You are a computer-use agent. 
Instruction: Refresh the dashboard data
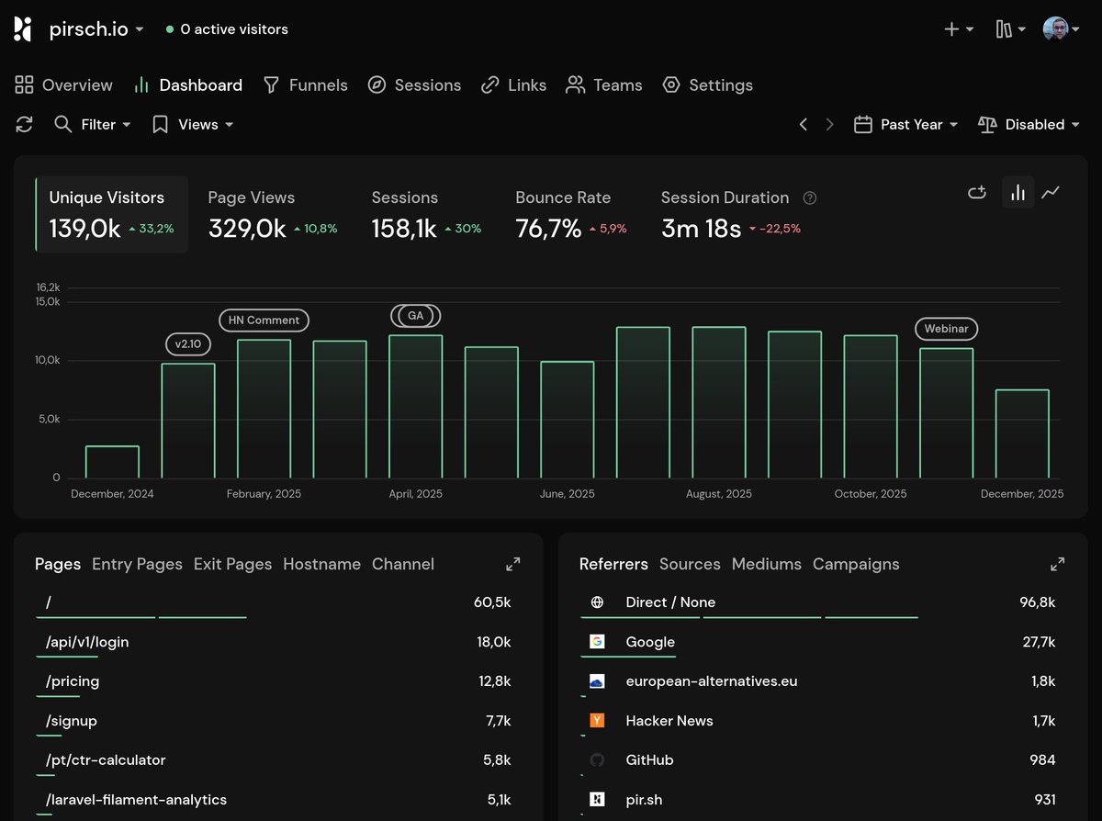(x=24, y=124)
